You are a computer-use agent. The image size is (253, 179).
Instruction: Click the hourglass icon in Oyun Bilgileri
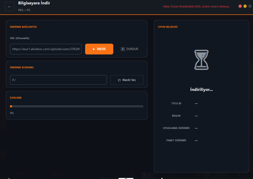pos(201,60)
